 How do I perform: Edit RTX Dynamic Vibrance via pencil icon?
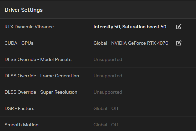[179, 27]
